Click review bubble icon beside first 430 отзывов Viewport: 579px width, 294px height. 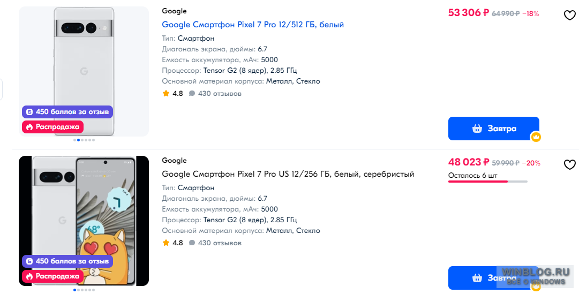[192, 93]
